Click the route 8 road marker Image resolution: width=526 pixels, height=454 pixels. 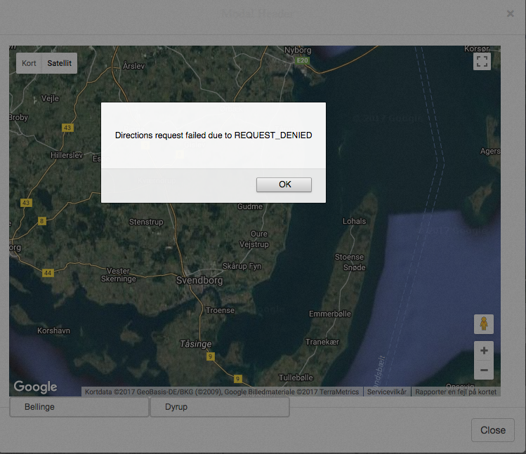[41, 221]
